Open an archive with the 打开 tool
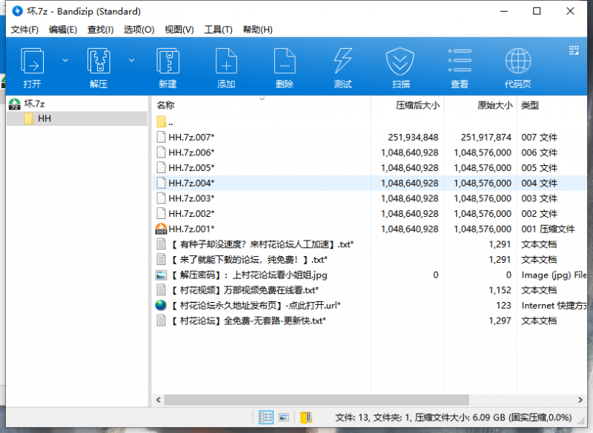The image size is (593, 433). tap(31, 67)
